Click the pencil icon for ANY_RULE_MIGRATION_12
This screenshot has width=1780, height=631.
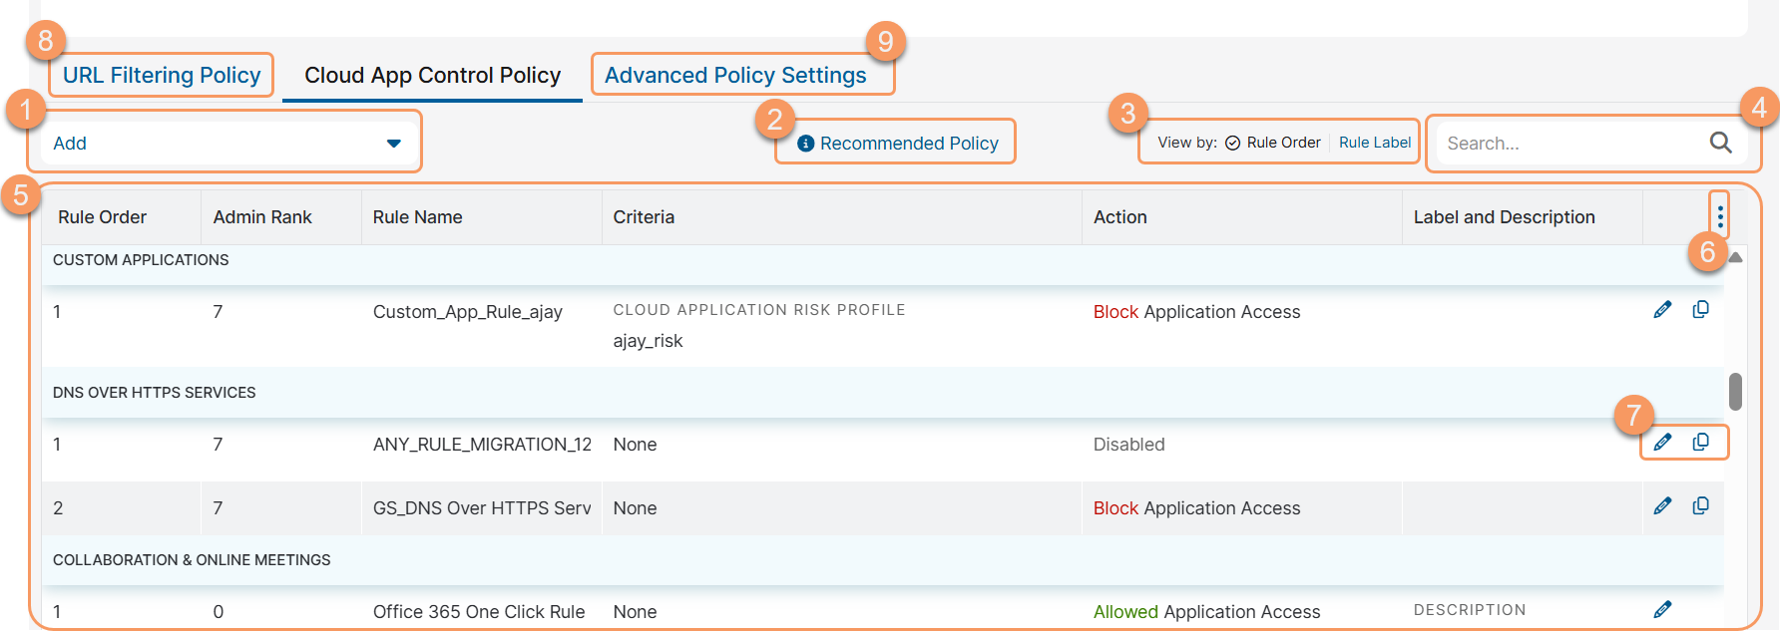[x=1662, y=443]
